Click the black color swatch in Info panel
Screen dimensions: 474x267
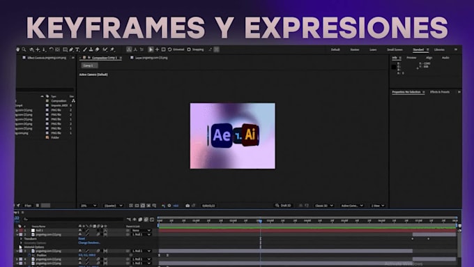pyautogui.click(x=394, y=67)
